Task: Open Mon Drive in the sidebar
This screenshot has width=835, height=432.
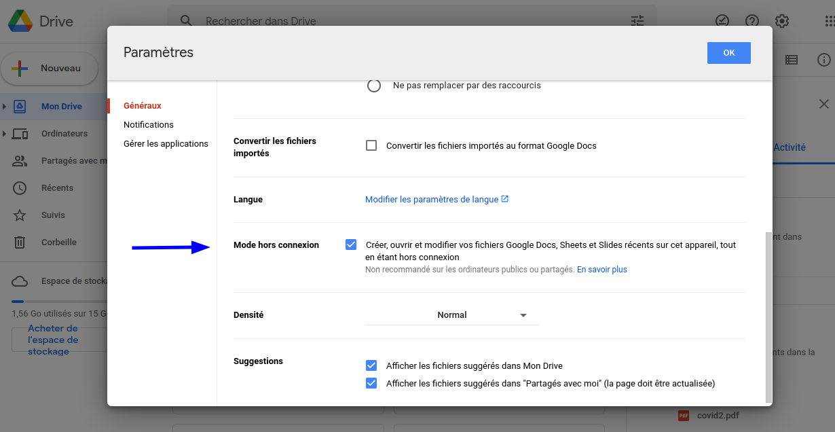Action: [x=62, y=107]
